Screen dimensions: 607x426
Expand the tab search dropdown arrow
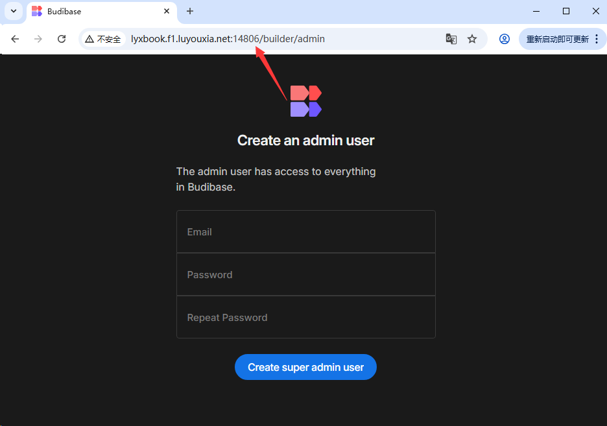(x=14, y=11)
